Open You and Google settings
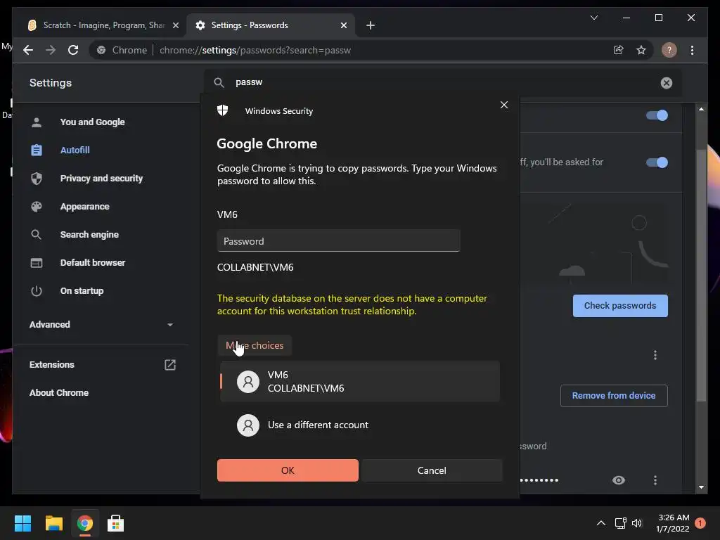 92,122
